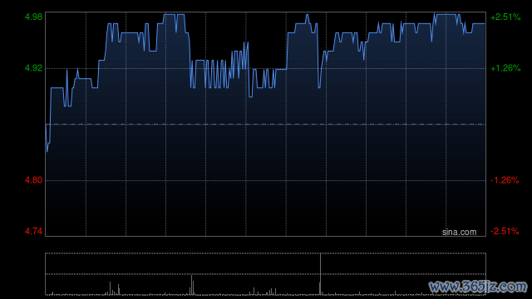
Task: Click the tallest volume bar in lower panel
Action: pos(320,274)
